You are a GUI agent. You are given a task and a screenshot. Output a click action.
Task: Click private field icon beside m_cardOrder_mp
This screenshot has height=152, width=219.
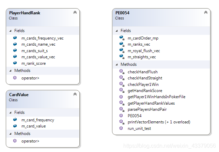(122, 38)
